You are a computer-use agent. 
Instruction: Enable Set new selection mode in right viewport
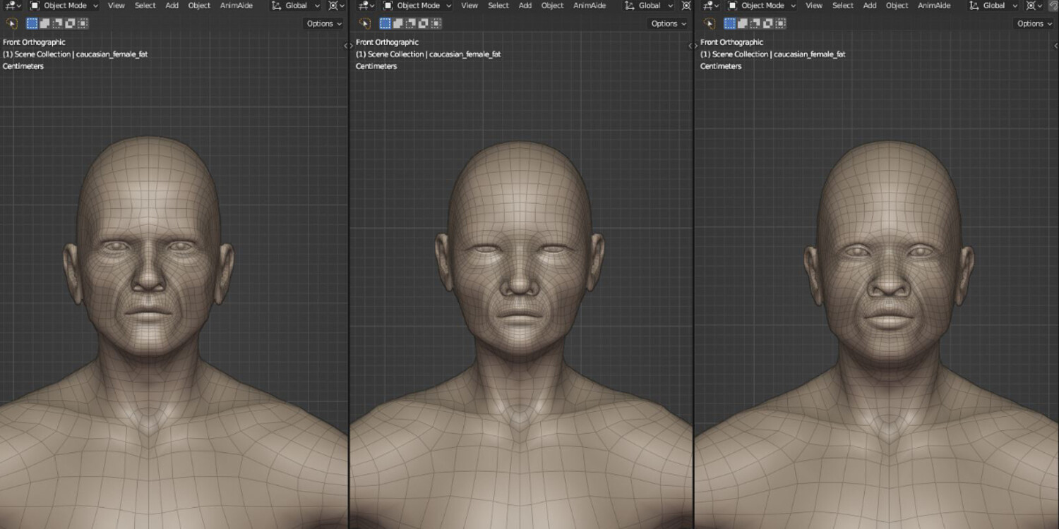(x=729, y=23)
